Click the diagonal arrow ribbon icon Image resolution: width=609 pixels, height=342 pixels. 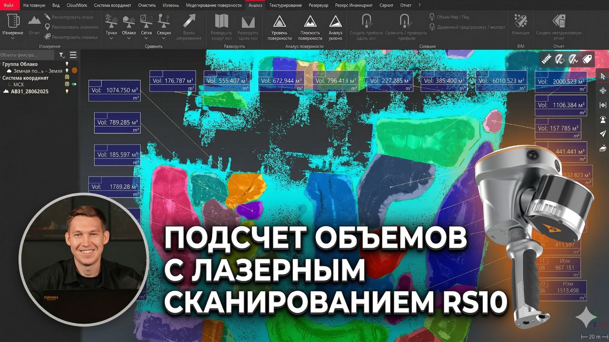tap(189, 21)
